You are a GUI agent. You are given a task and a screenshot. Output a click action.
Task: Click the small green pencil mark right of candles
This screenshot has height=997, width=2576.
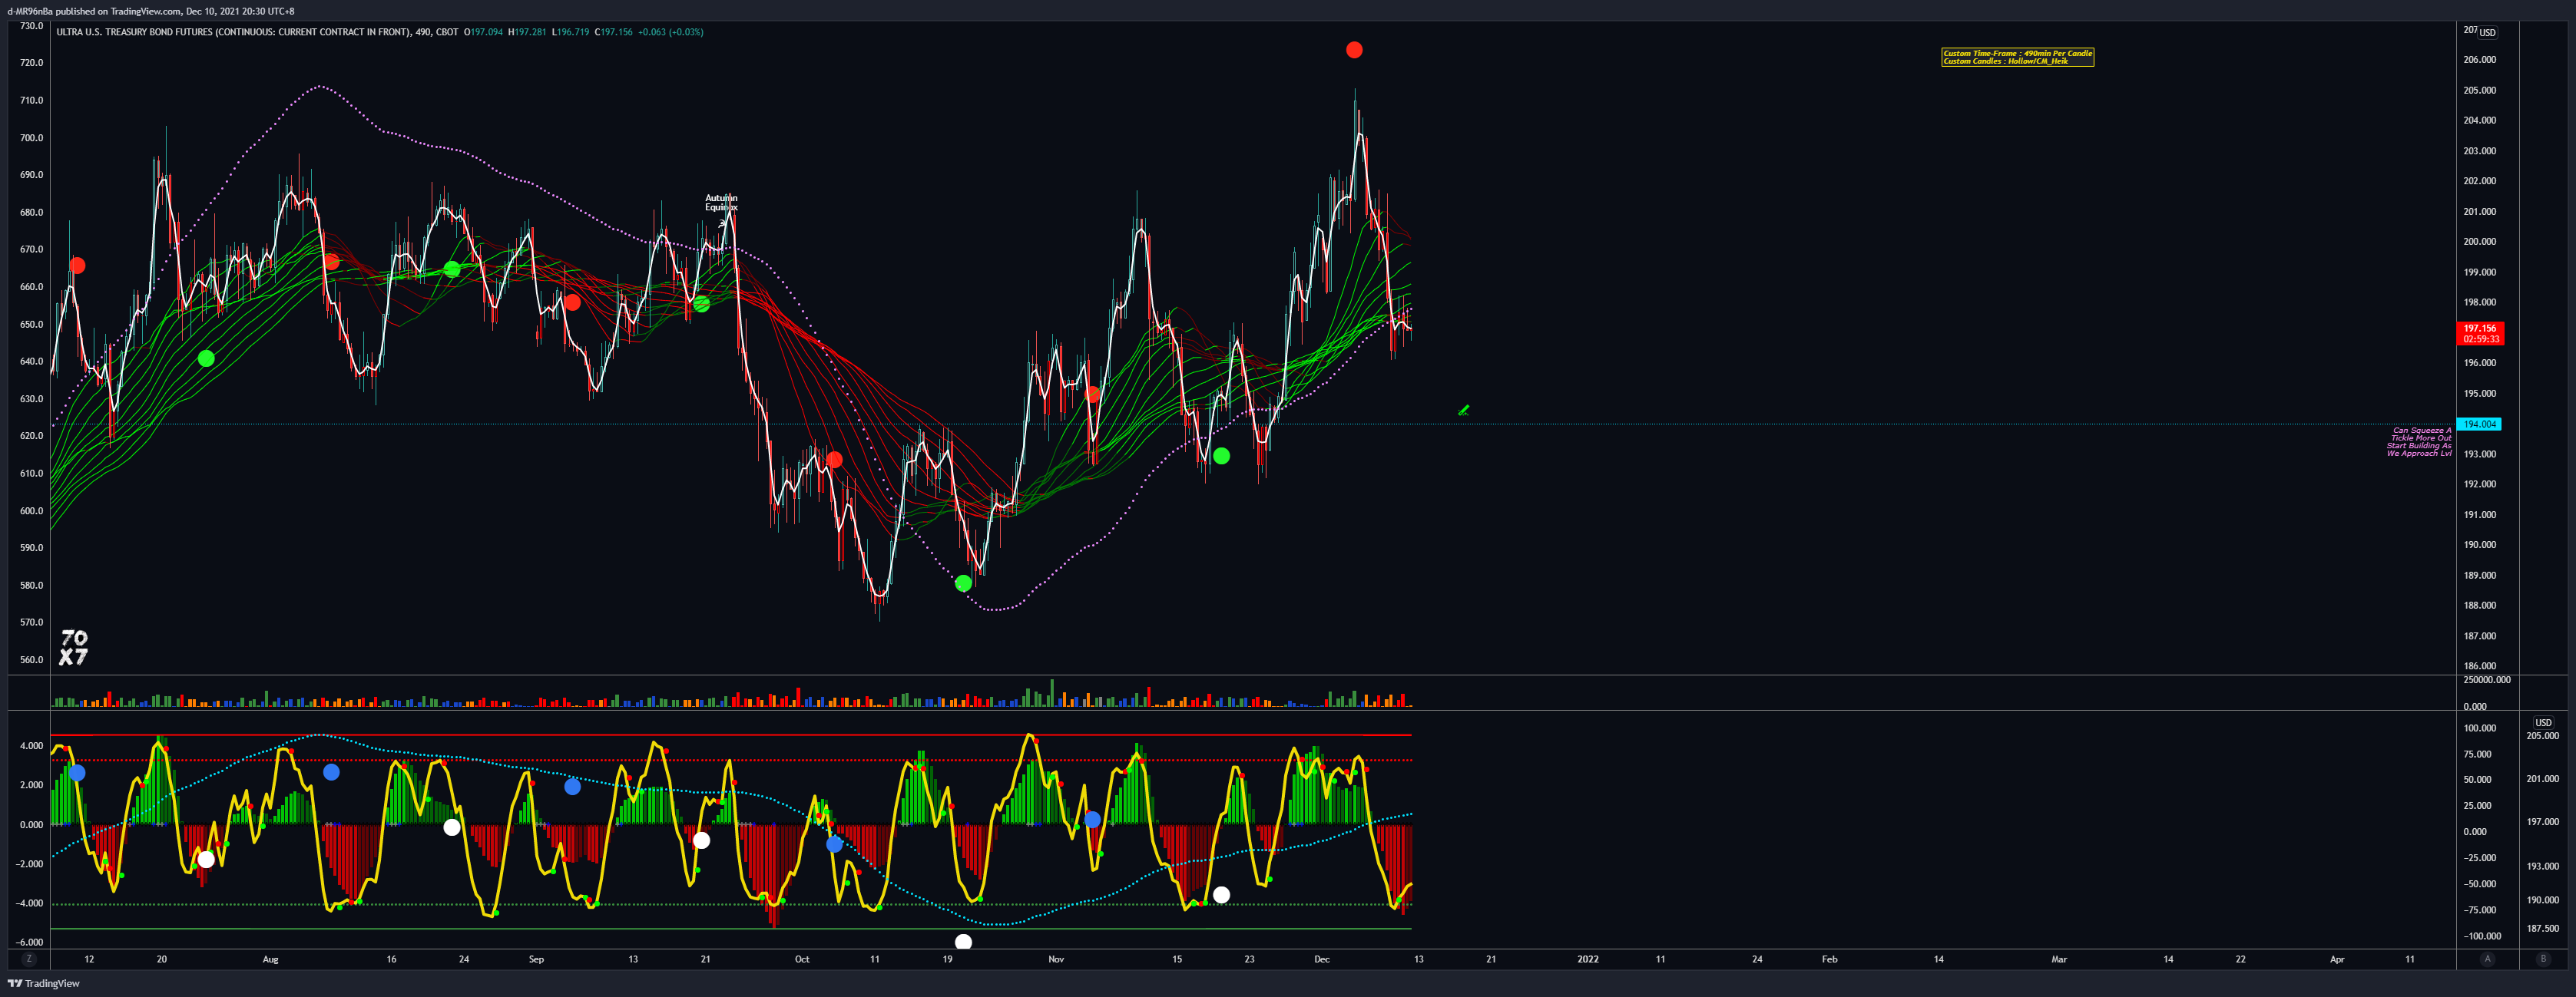pyautogui.click(x=1463, y=410)
